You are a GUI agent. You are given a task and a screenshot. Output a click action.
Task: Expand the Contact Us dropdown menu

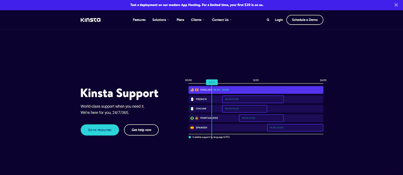coord(221,20)
